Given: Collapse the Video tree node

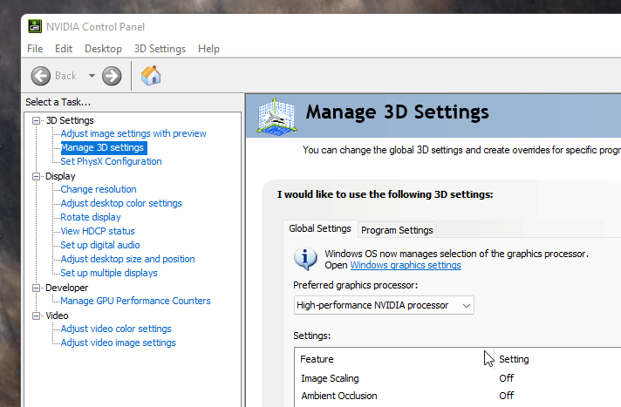Looking at the screenshot, I should point(37,315).
